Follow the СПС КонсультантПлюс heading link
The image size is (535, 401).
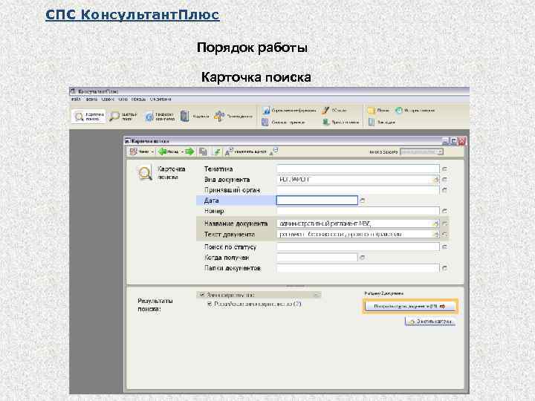point(132,15)
